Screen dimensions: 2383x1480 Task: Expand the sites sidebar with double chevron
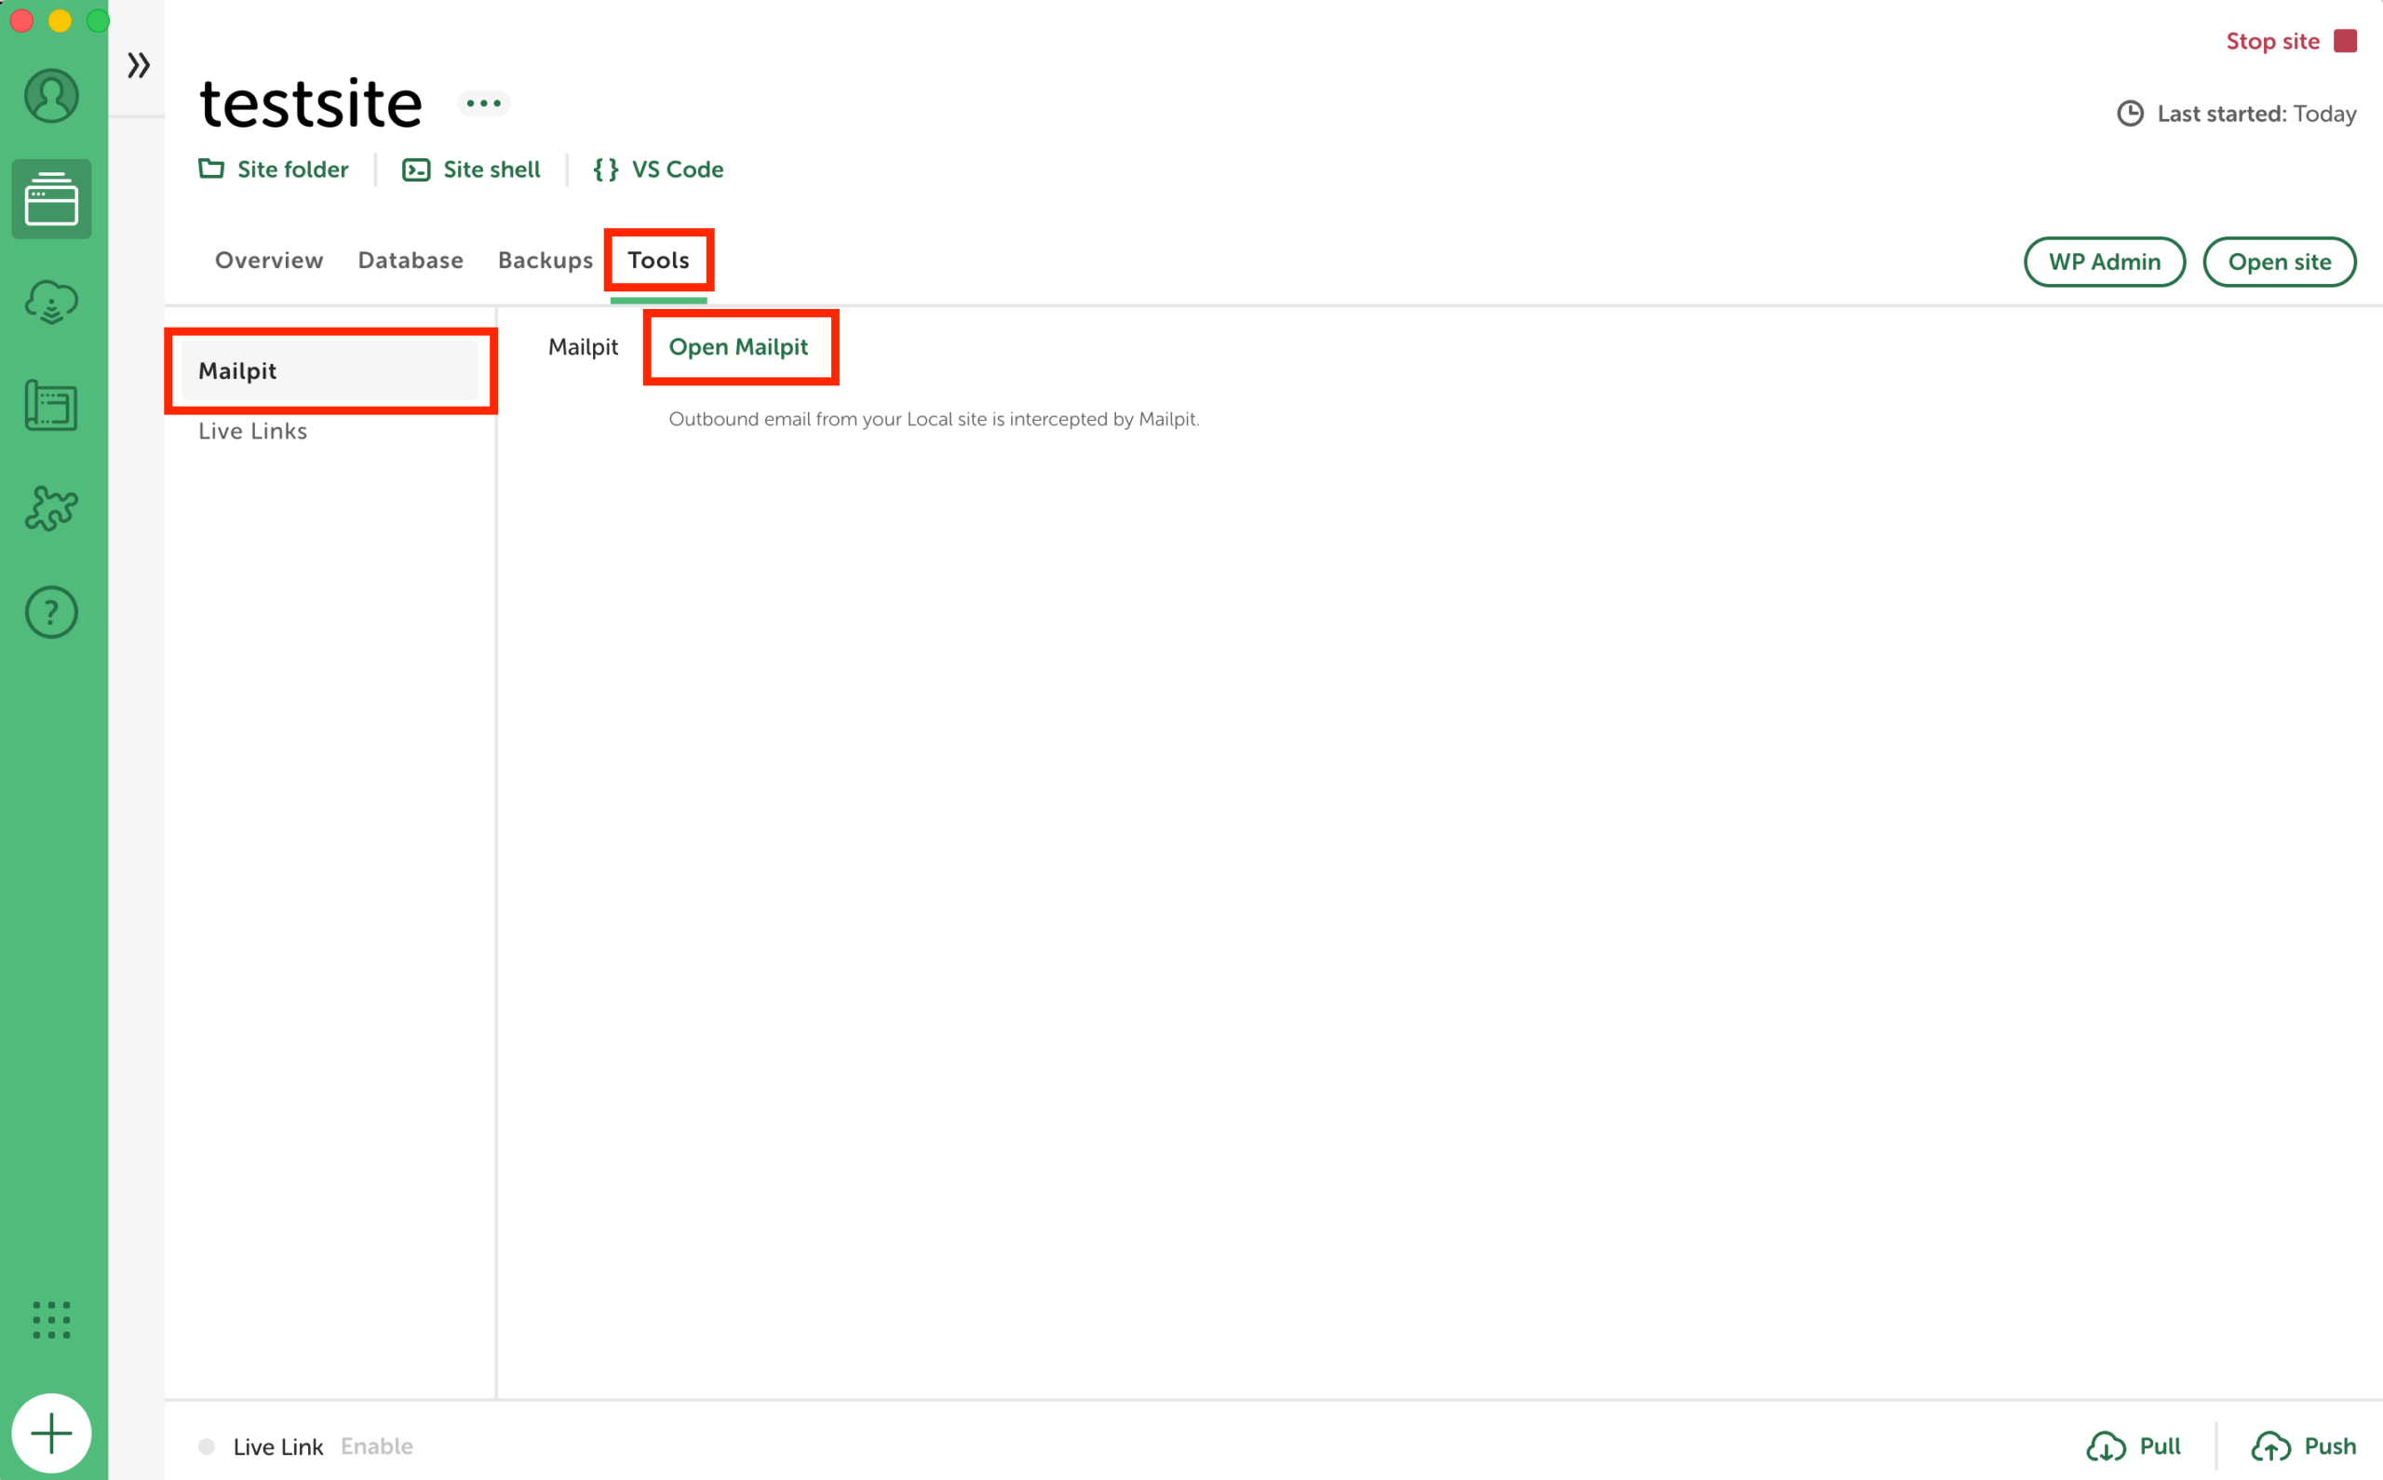click(138, 65)
